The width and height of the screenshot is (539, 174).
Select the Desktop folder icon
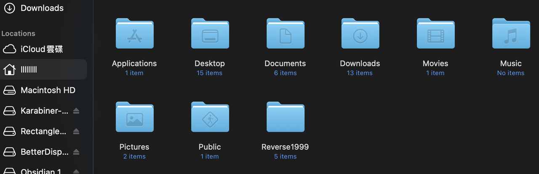[210, 34]
